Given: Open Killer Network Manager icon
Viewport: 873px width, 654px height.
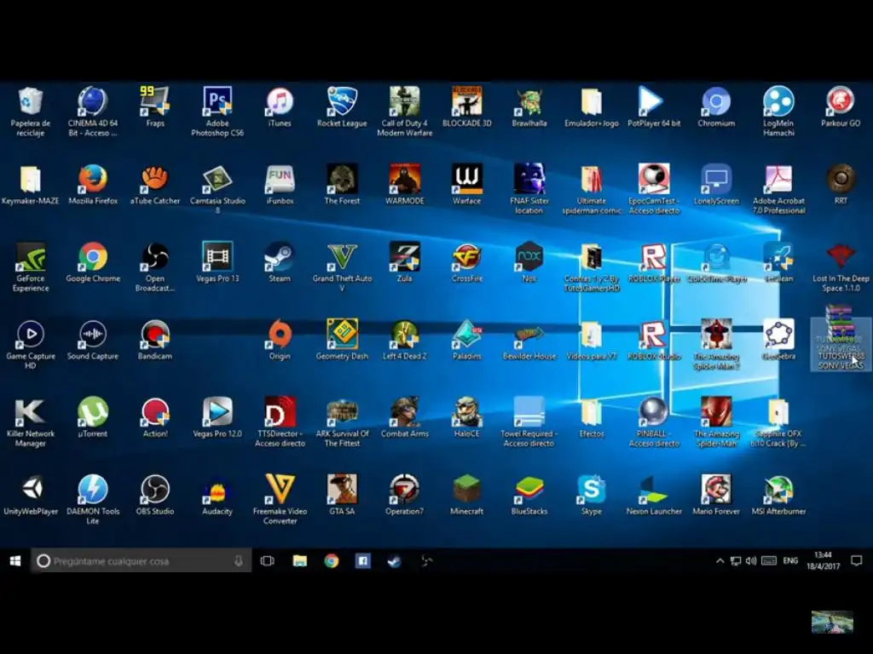Looking at the screenshot, I should (x=31, y=412).
